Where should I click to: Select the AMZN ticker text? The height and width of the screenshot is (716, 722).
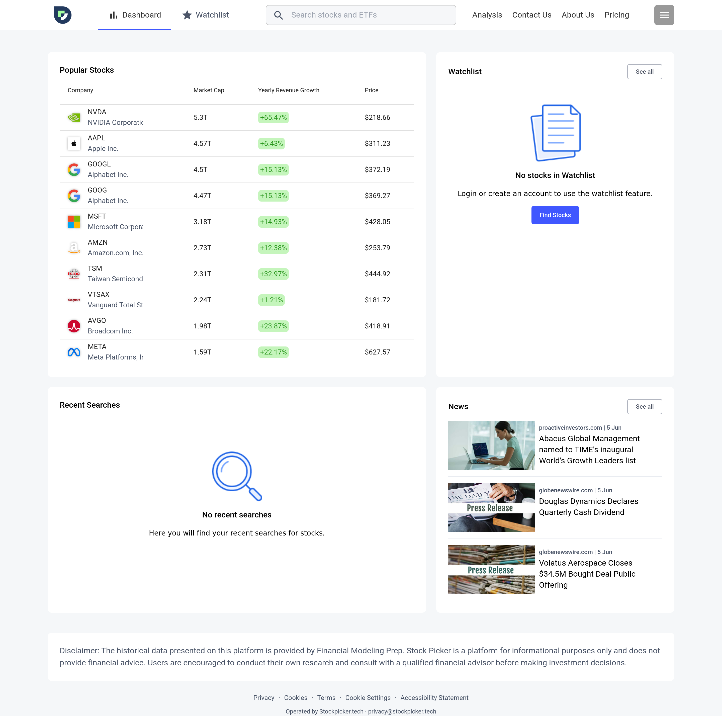click(98, 242)
